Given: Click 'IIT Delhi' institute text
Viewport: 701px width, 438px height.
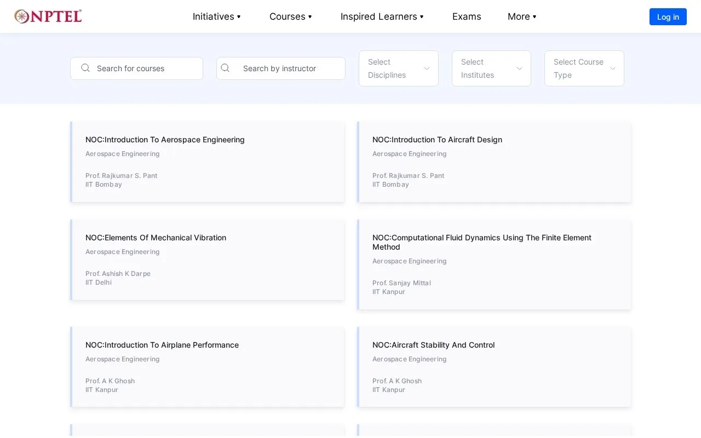Looking at the screenshot, I should tap(99, 283).
